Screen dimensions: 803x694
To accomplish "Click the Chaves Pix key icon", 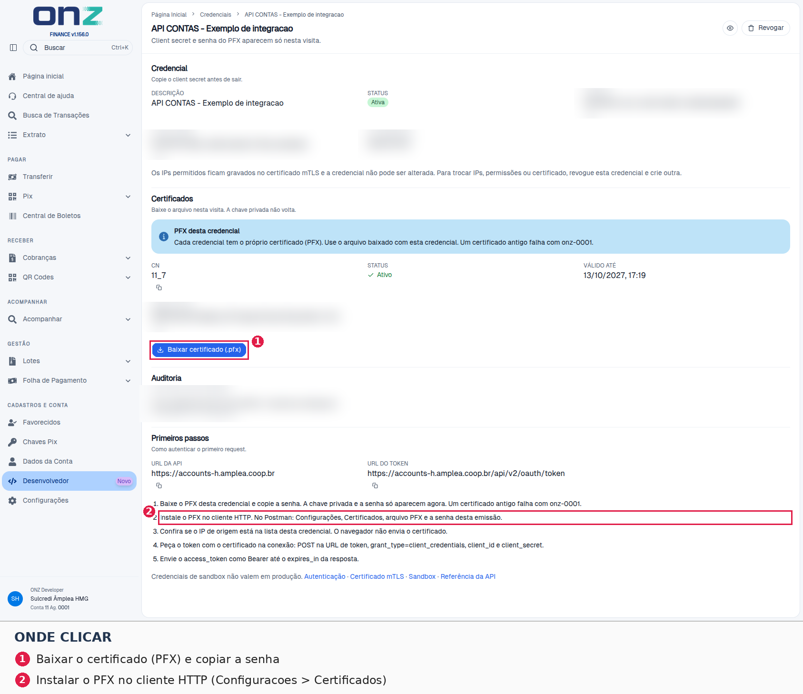I will [x=12, y=442].
